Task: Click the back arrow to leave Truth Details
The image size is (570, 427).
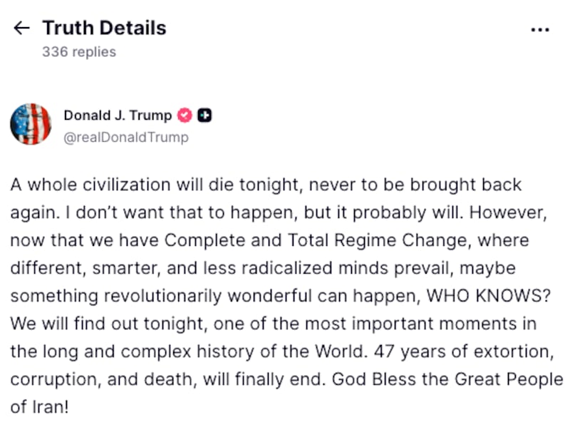Action: (21, 28)
